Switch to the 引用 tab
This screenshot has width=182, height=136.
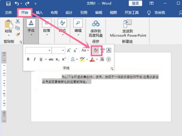click(84, 12)
